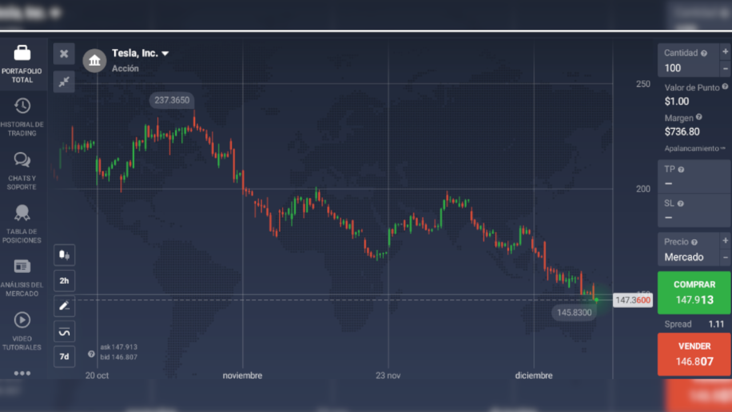Viewport: 732px width, 412px height.
Task: Open Video Tutoriales play icon
Action: [22, 320]
